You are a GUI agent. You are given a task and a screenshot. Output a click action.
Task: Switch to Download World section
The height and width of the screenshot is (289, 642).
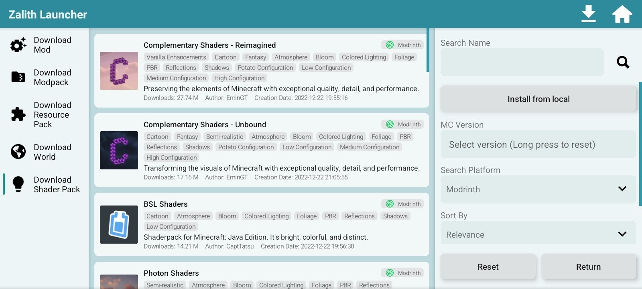point(52,152)
